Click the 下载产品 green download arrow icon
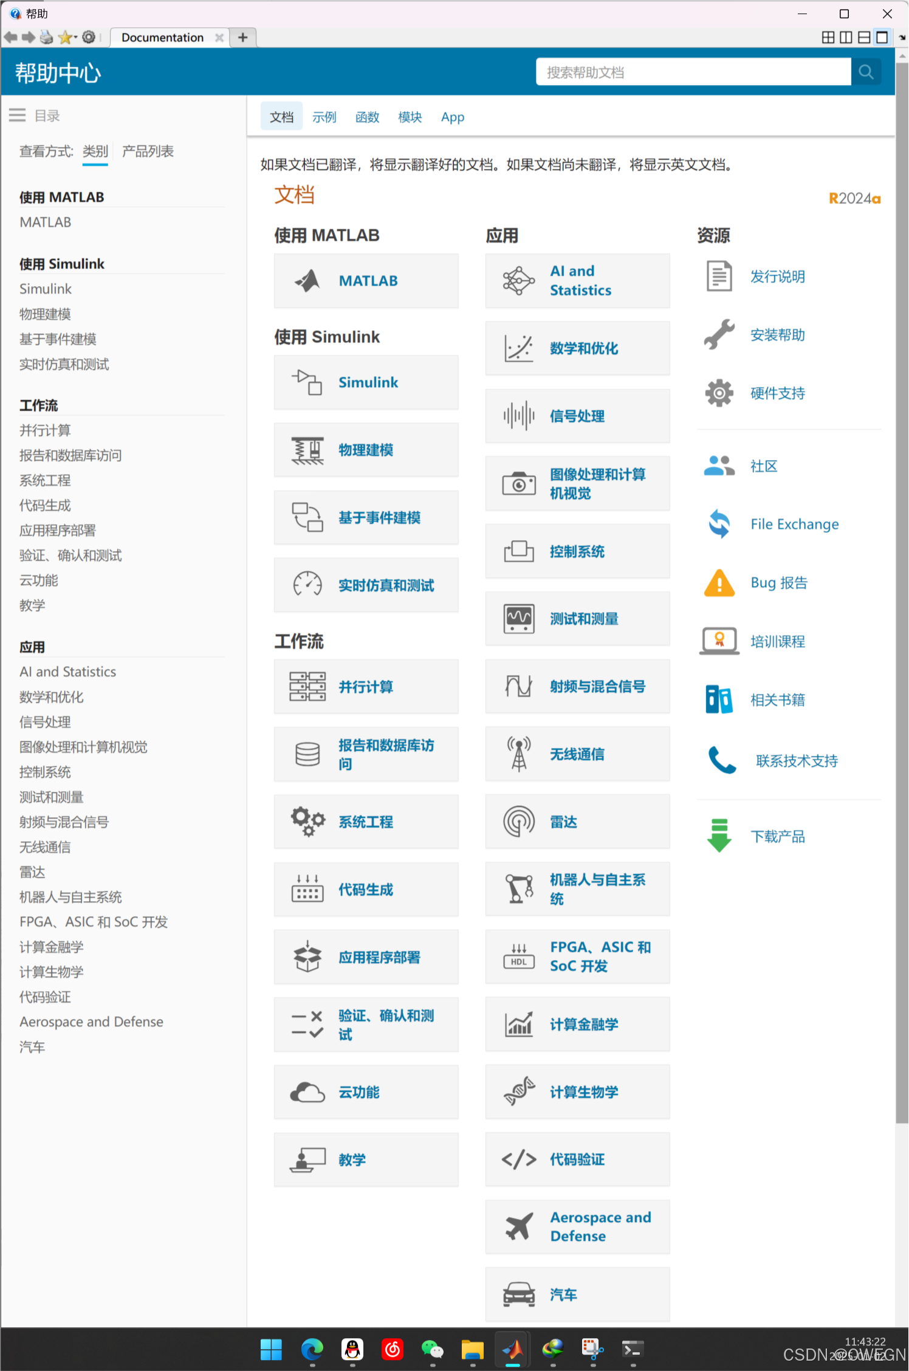909x1371 pixels. pyautogui.click(x=719, y=836)
